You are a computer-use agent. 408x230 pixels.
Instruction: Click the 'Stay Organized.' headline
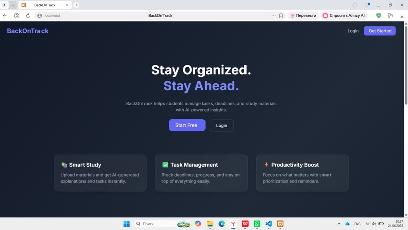pos(201,70)
